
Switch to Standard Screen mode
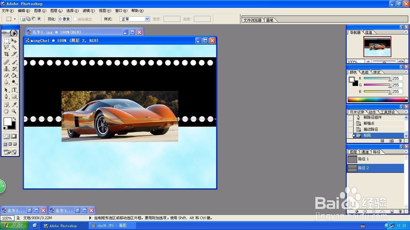pos(5,144)
